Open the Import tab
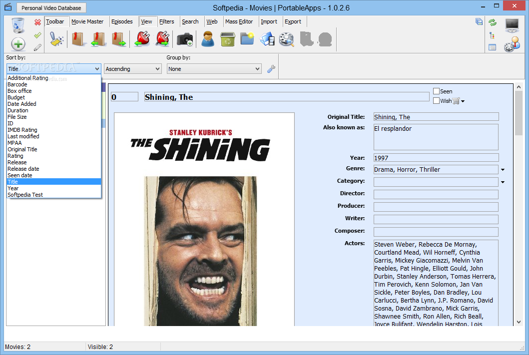The width and height of the screenshot is (529, 355). (x=269, y=21)
